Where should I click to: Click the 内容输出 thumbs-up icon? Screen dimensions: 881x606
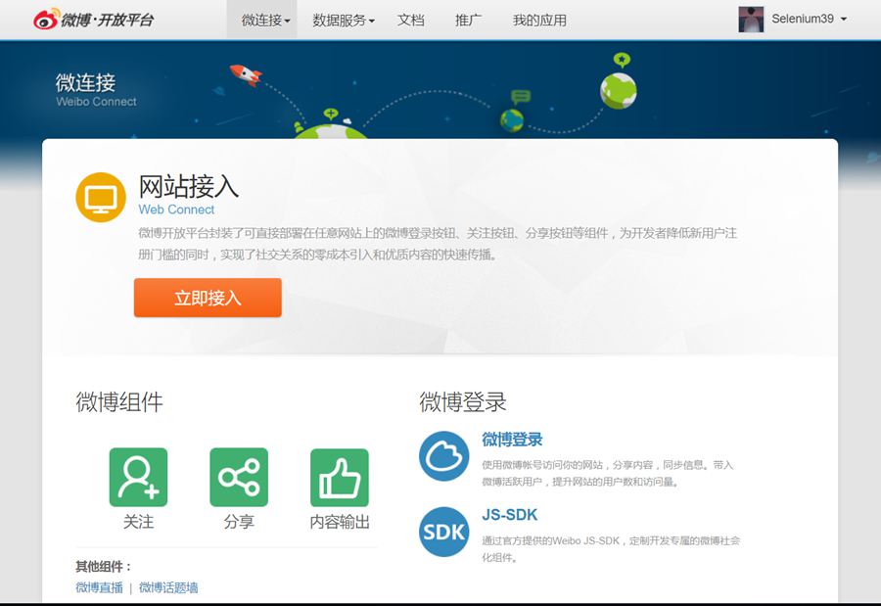click(340, 478)
